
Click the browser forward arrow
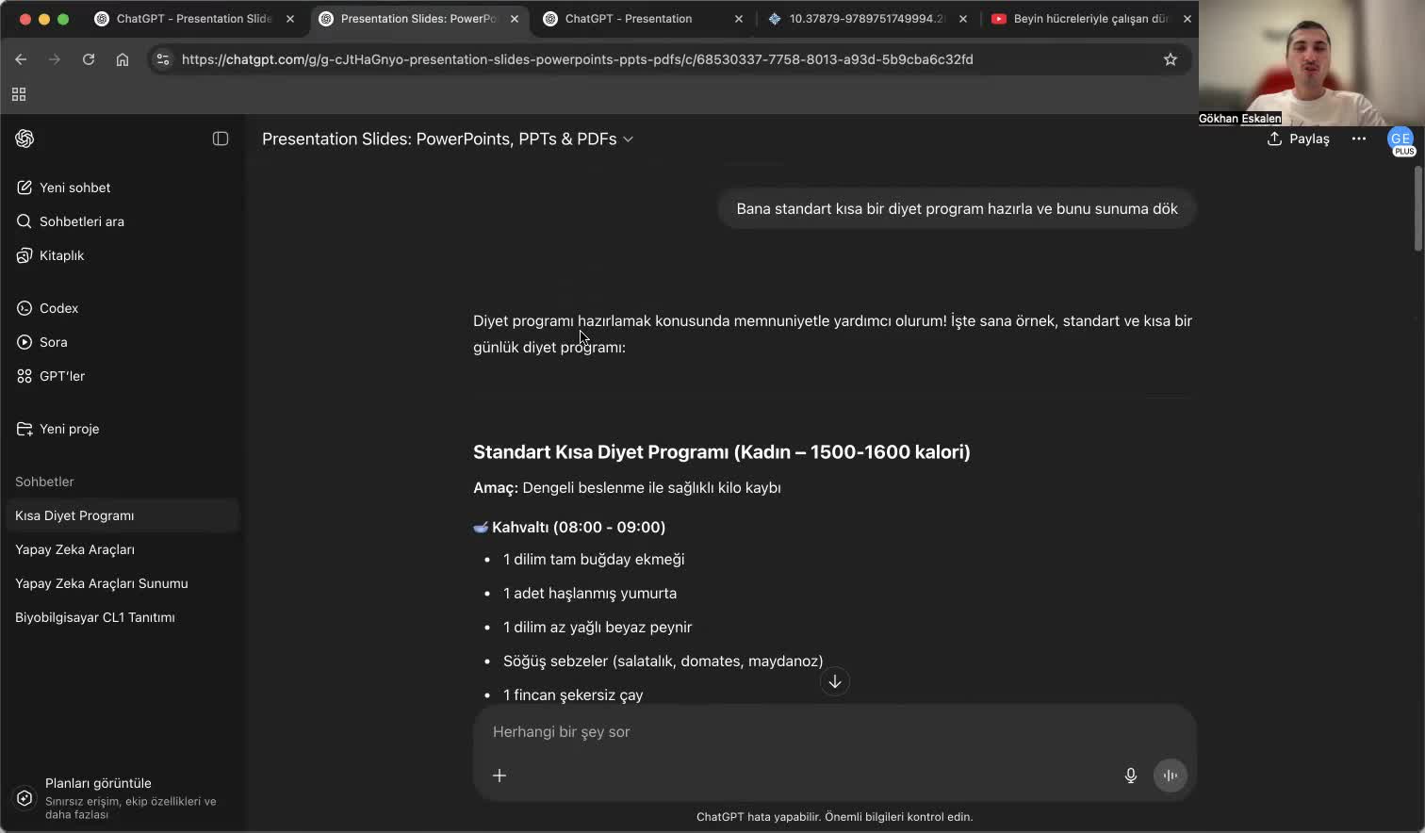click(55, 59)
